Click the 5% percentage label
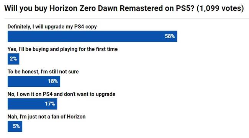Image resolution: width=249 pixels, height=138 pixels. coord(16,126)
